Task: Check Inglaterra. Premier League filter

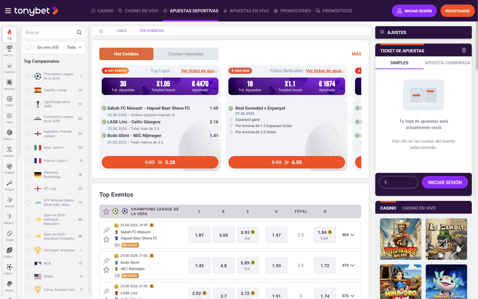Action: pos(28,134)
